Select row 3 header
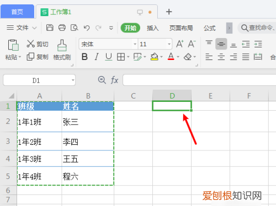Viewport: 276px width, 206px height. (8, 141)
